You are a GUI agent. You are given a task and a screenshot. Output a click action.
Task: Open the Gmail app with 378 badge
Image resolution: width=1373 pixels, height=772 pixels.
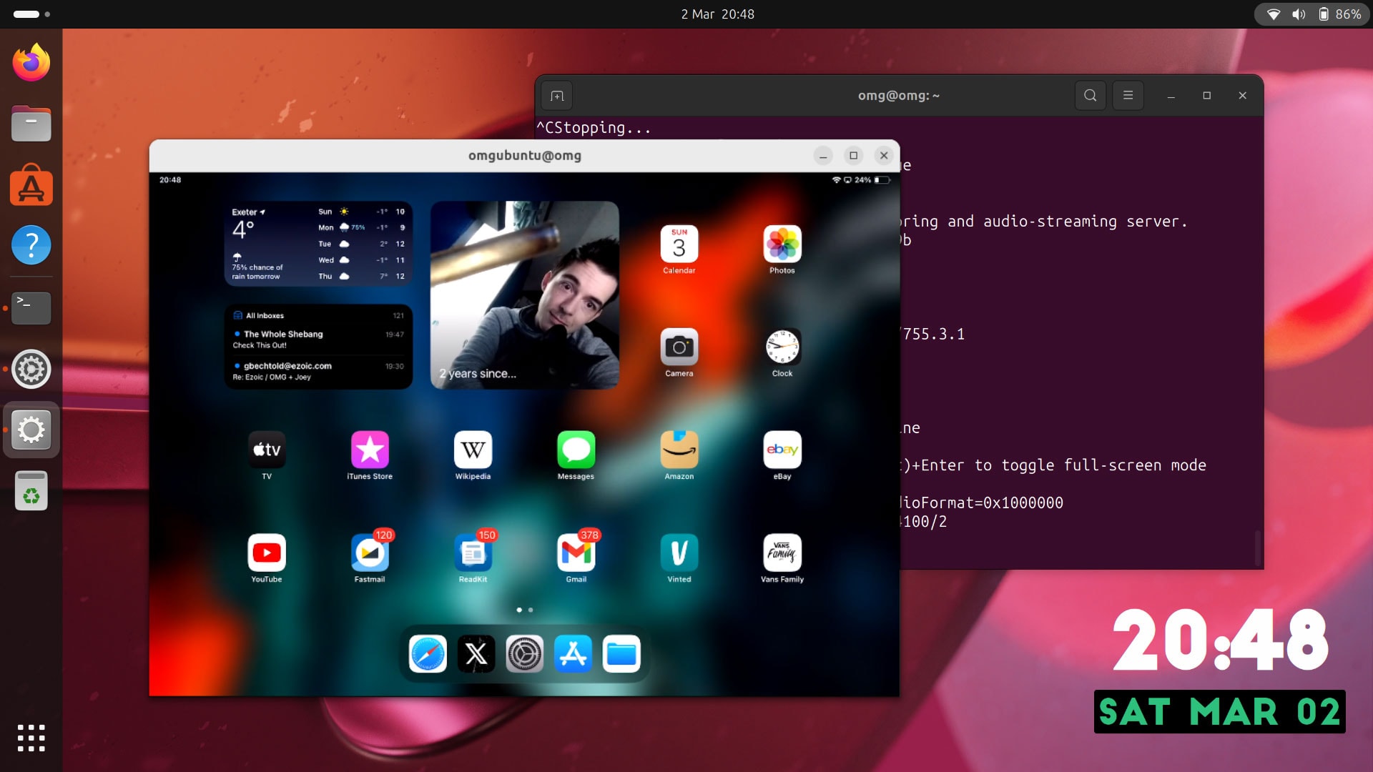click(x=576, y=553)
